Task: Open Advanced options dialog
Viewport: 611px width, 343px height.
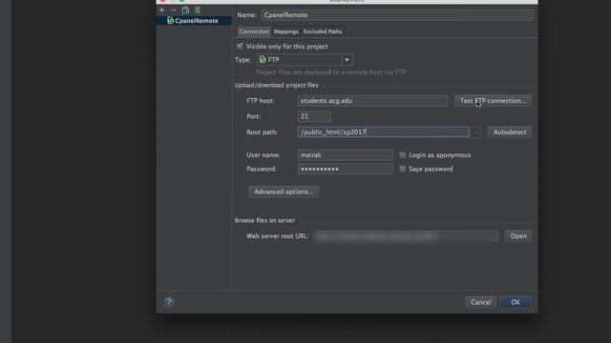Action: tap(284, 192)
